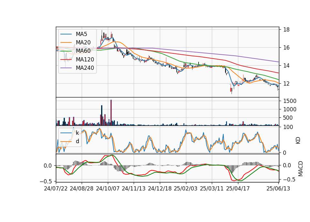The image size is (310, 222).
Task: Click the price axis value 12
Action: (286, 84)
